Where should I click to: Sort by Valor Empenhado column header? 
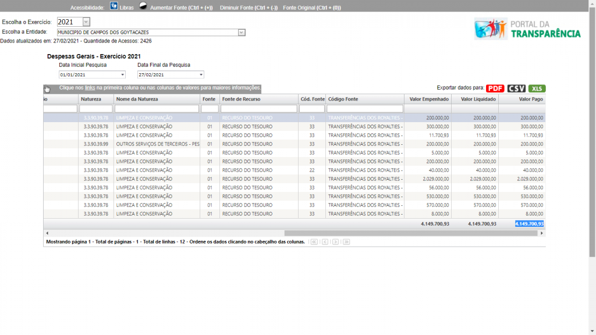pyautogui.click(x=428, y=99)
